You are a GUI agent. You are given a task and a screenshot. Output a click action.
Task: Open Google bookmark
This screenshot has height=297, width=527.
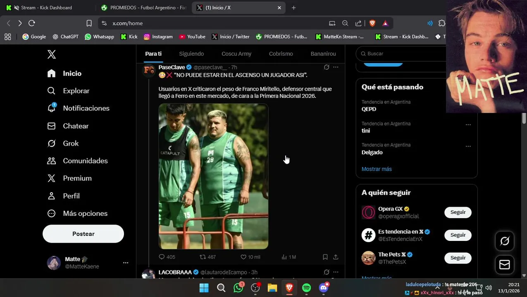[34, 37]
